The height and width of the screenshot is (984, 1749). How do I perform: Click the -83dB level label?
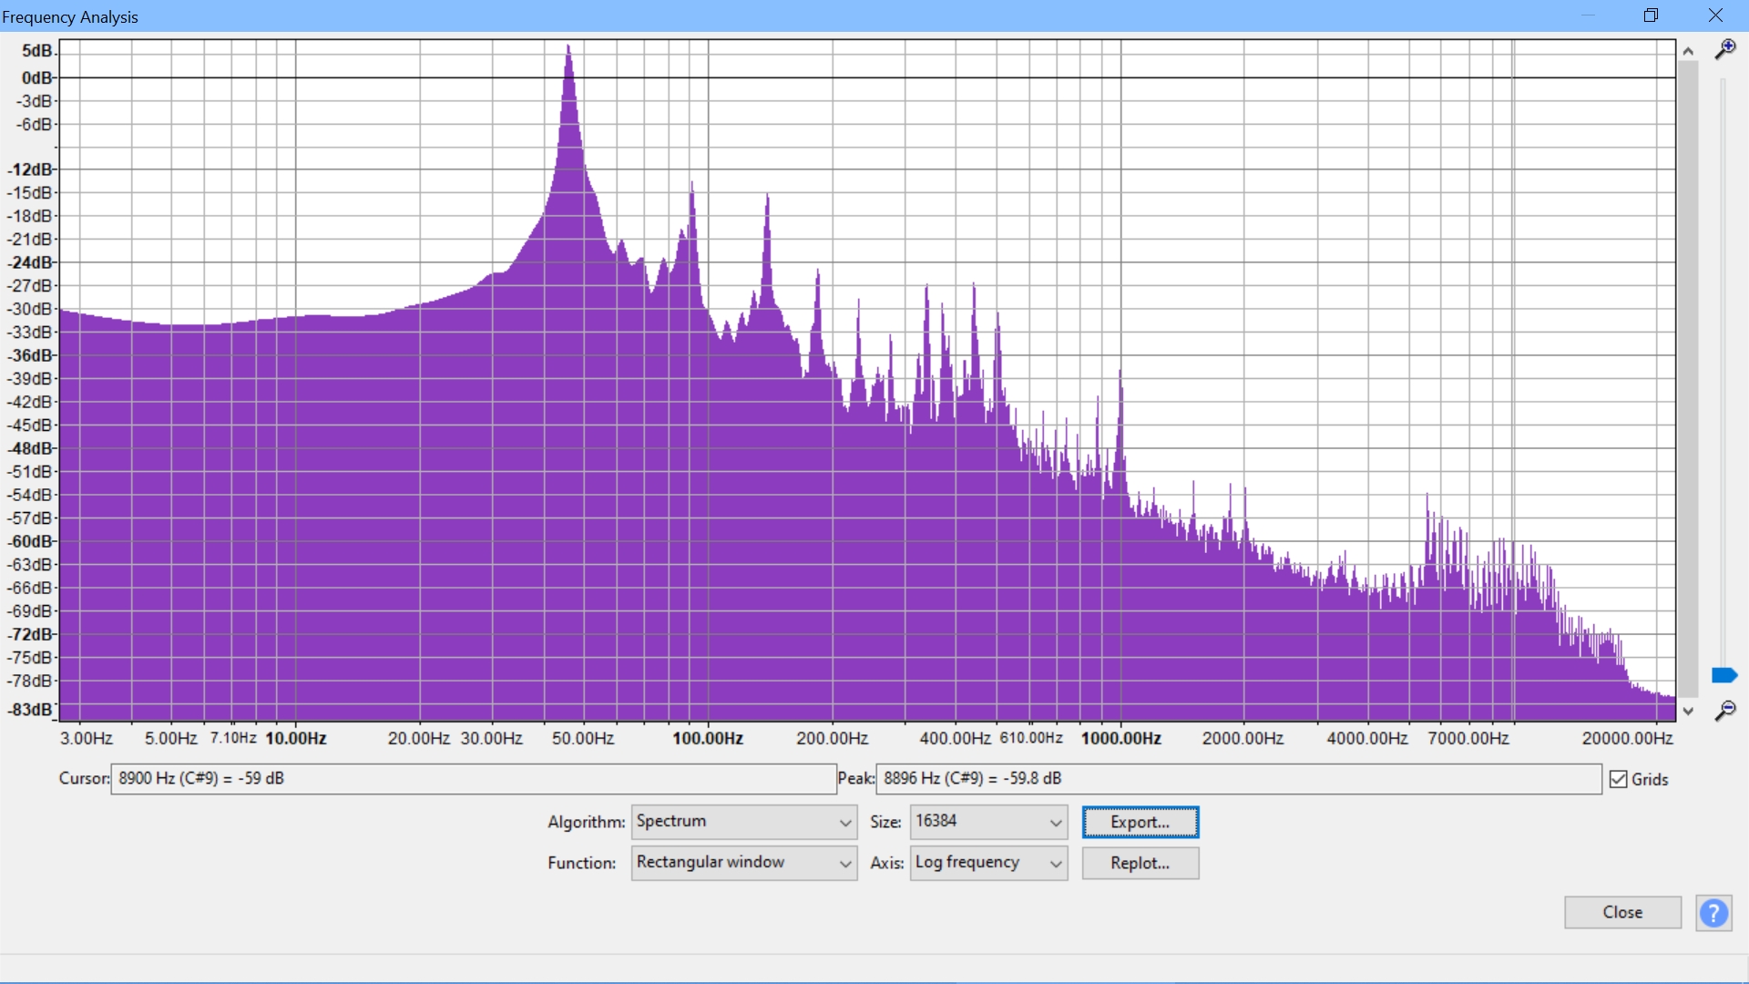click(x=31, y=709)
